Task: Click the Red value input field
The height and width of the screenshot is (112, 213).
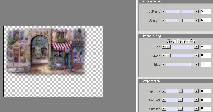Action: (x=206, y=47)
